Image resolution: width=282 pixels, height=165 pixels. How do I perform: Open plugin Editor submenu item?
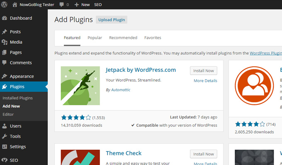pyautogui.click(x=8, y=114)
